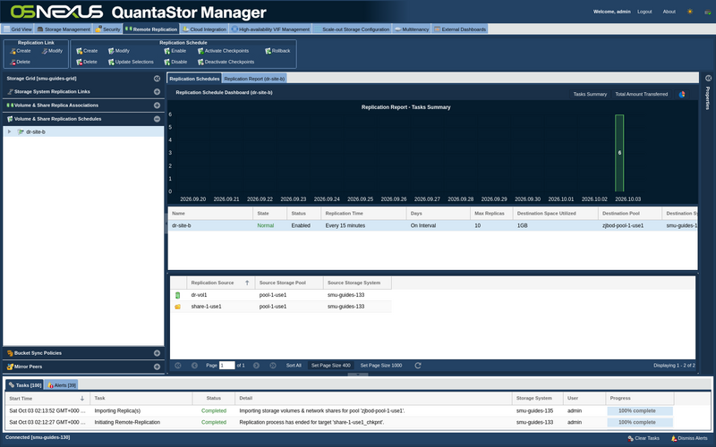Show the Tasks Summary chart
The width and height of the screenshot is (716, 447).
590,94
